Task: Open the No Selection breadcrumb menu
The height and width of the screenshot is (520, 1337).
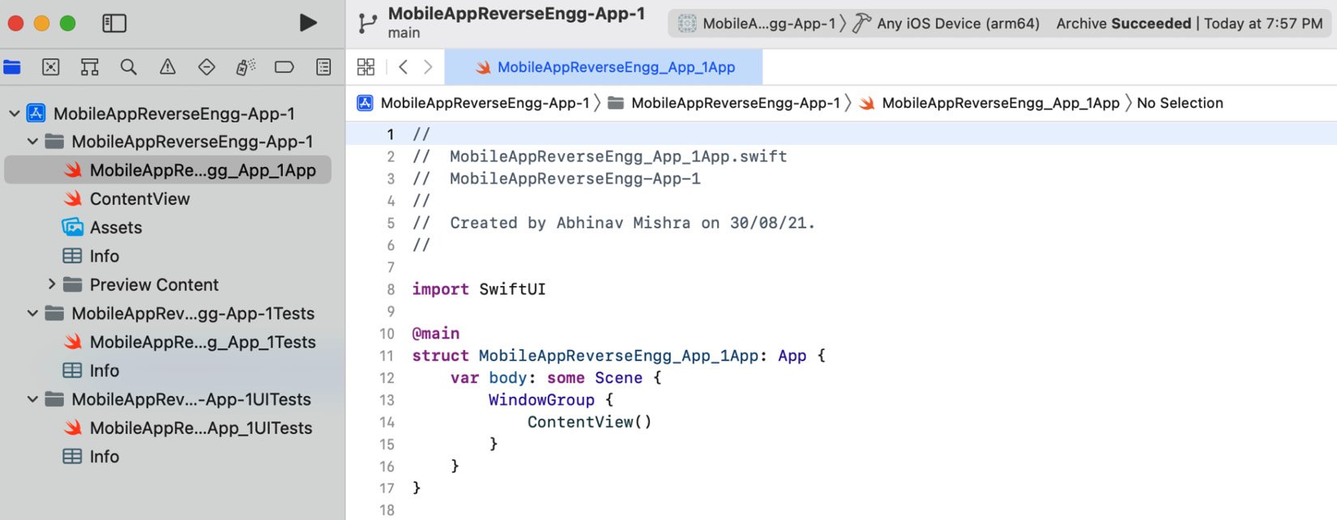Action: click(x=1180, y=103)
